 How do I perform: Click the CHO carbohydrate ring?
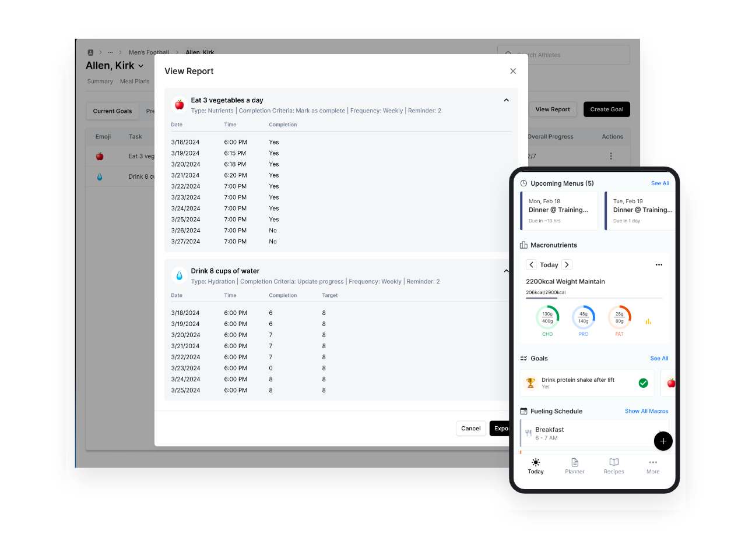coord(547,317)
